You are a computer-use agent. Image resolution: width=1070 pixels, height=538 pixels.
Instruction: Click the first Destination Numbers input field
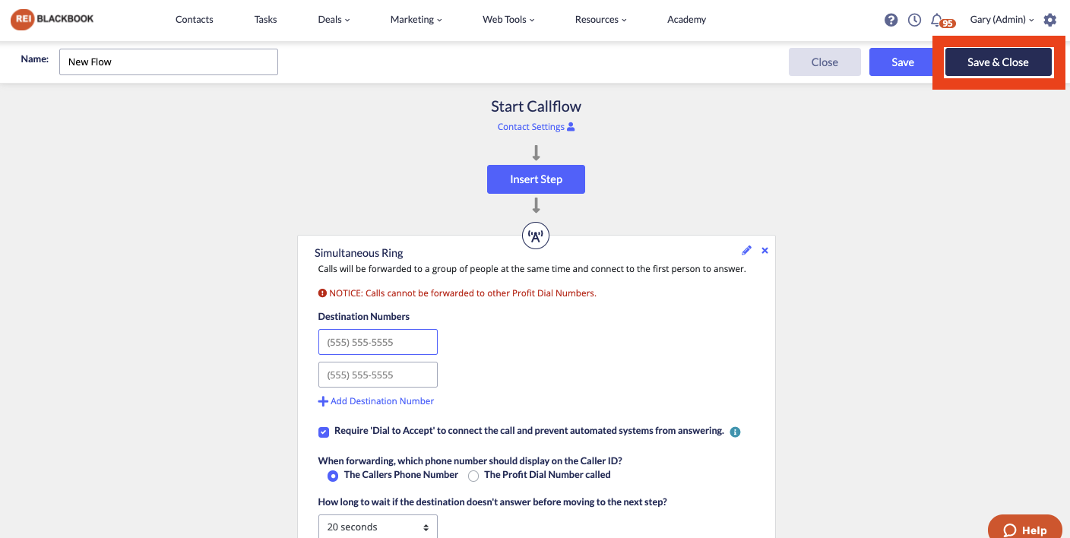378,342
